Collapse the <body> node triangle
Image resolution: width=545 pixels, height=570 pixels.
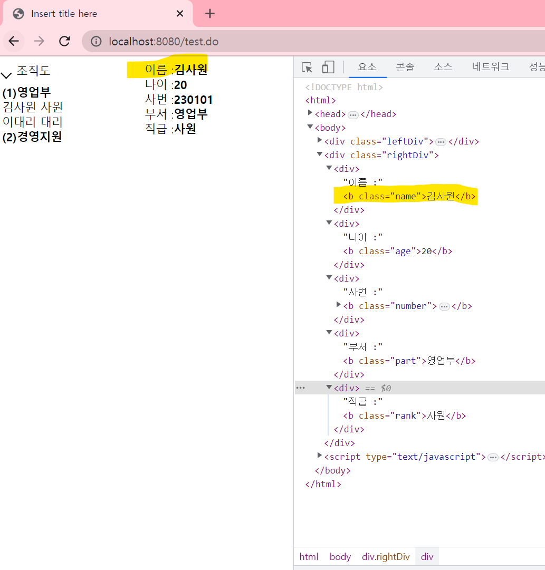(310, 127)
